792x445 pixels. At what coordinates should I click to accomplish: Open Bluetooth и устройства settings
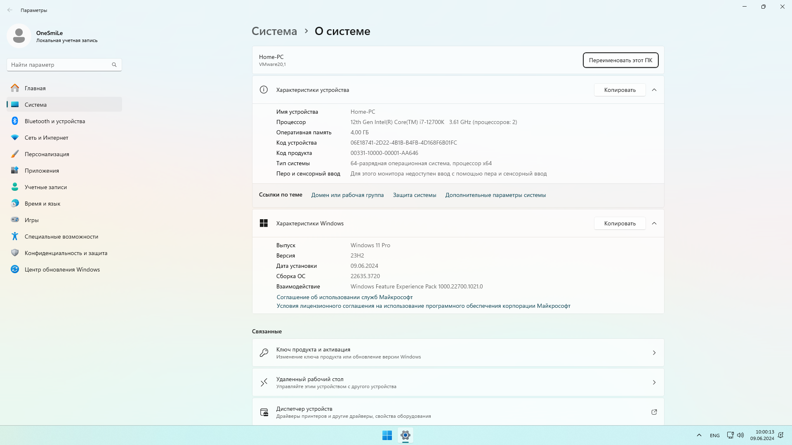click(54, 121)
